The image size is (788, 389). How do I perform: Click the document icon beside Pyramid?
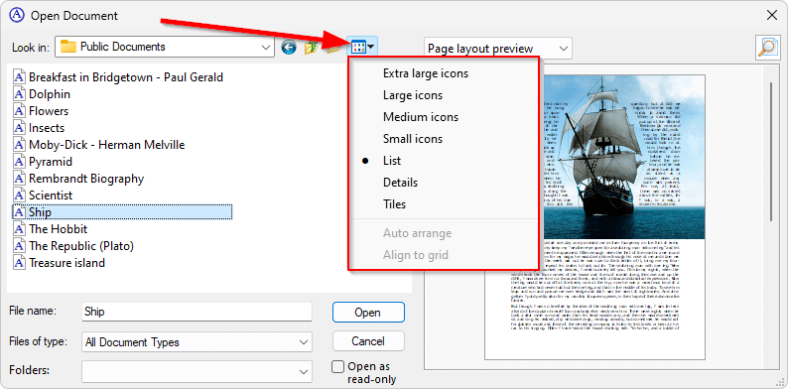coord(19,162)
